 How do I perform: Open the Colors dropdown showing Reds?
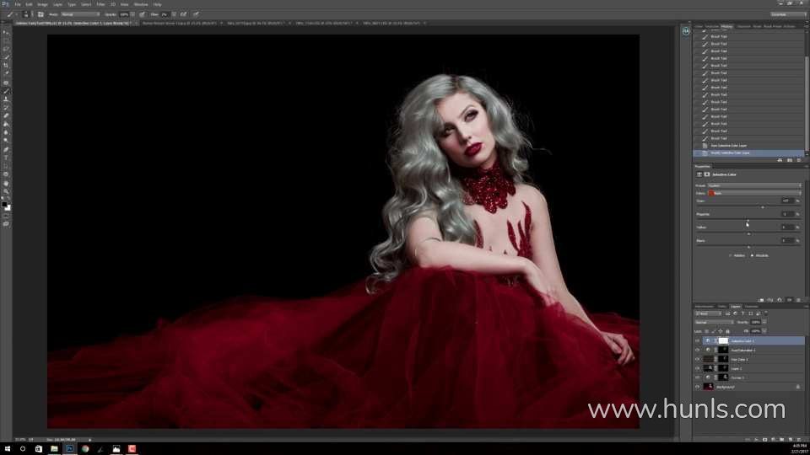pyautogui.click(x=754, y=193)
